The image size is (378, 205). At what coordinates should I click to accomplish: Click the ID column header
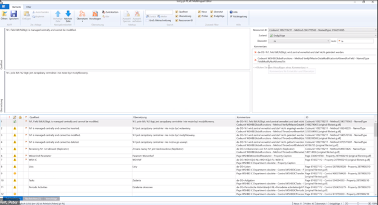[x=339, y=117]
